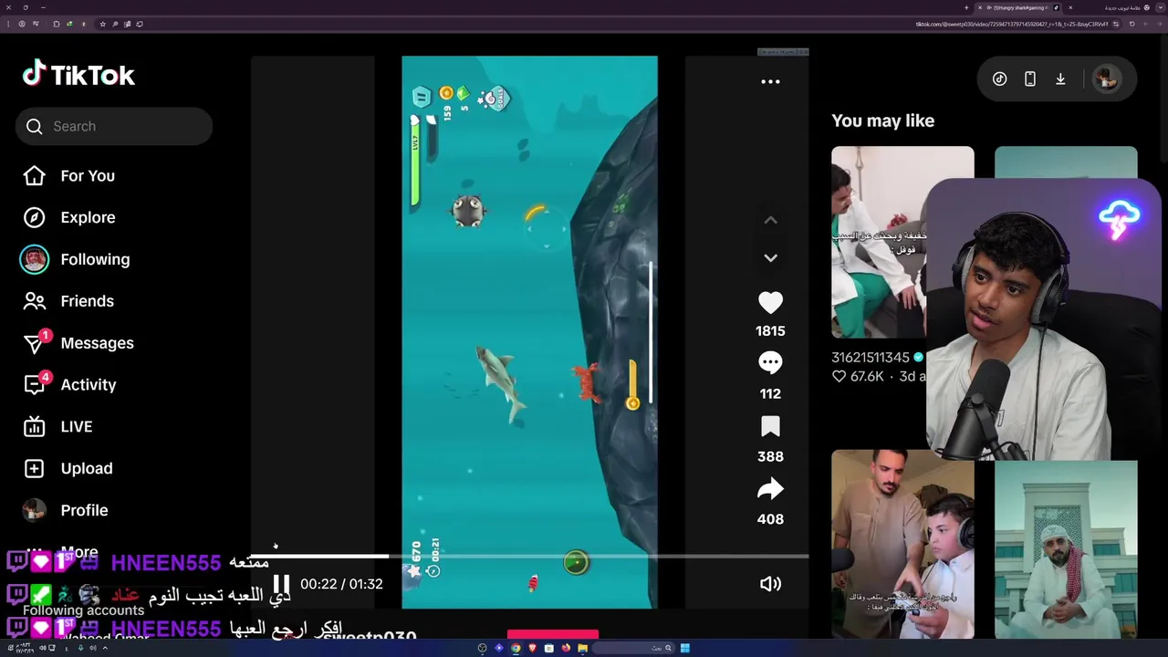The height and width of the screenshot is (657, 1168).
Task: Click the compass icon beside Explore
Action: pyautogui.click(x=34, y=217)
